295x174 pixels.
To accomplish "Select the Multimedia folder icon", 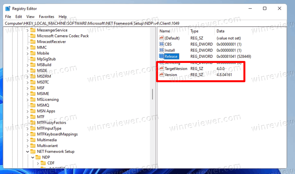I will pos(33,140).
